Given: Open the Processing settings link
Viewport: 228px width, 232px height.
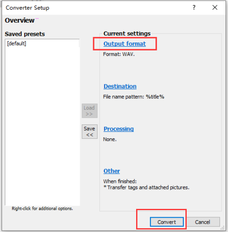Looking at the screenshot, I should point(118,129).
